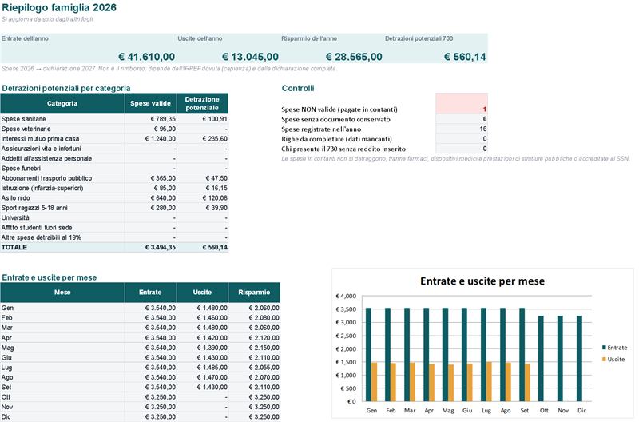Click the 'Risparmio' column header
This screenshot has height=422, width=639.
[x=254, y=293]
